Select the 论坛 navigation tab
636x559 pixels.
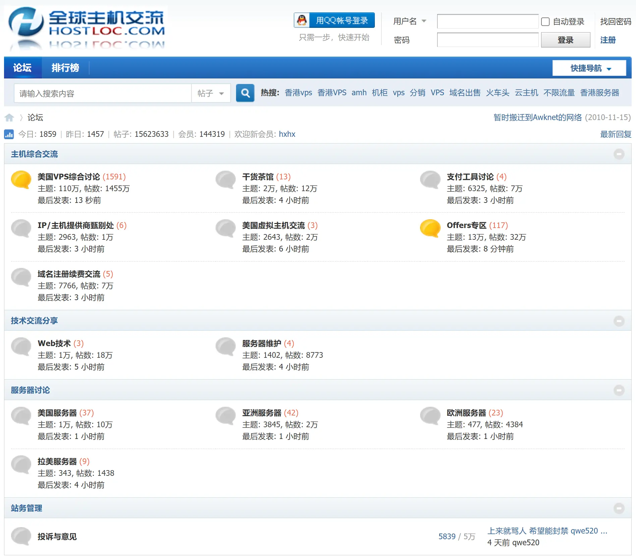[22, 68]
